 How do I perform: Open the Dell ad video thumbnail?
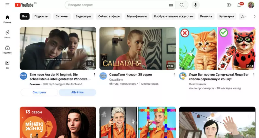[x=58, y=48]
